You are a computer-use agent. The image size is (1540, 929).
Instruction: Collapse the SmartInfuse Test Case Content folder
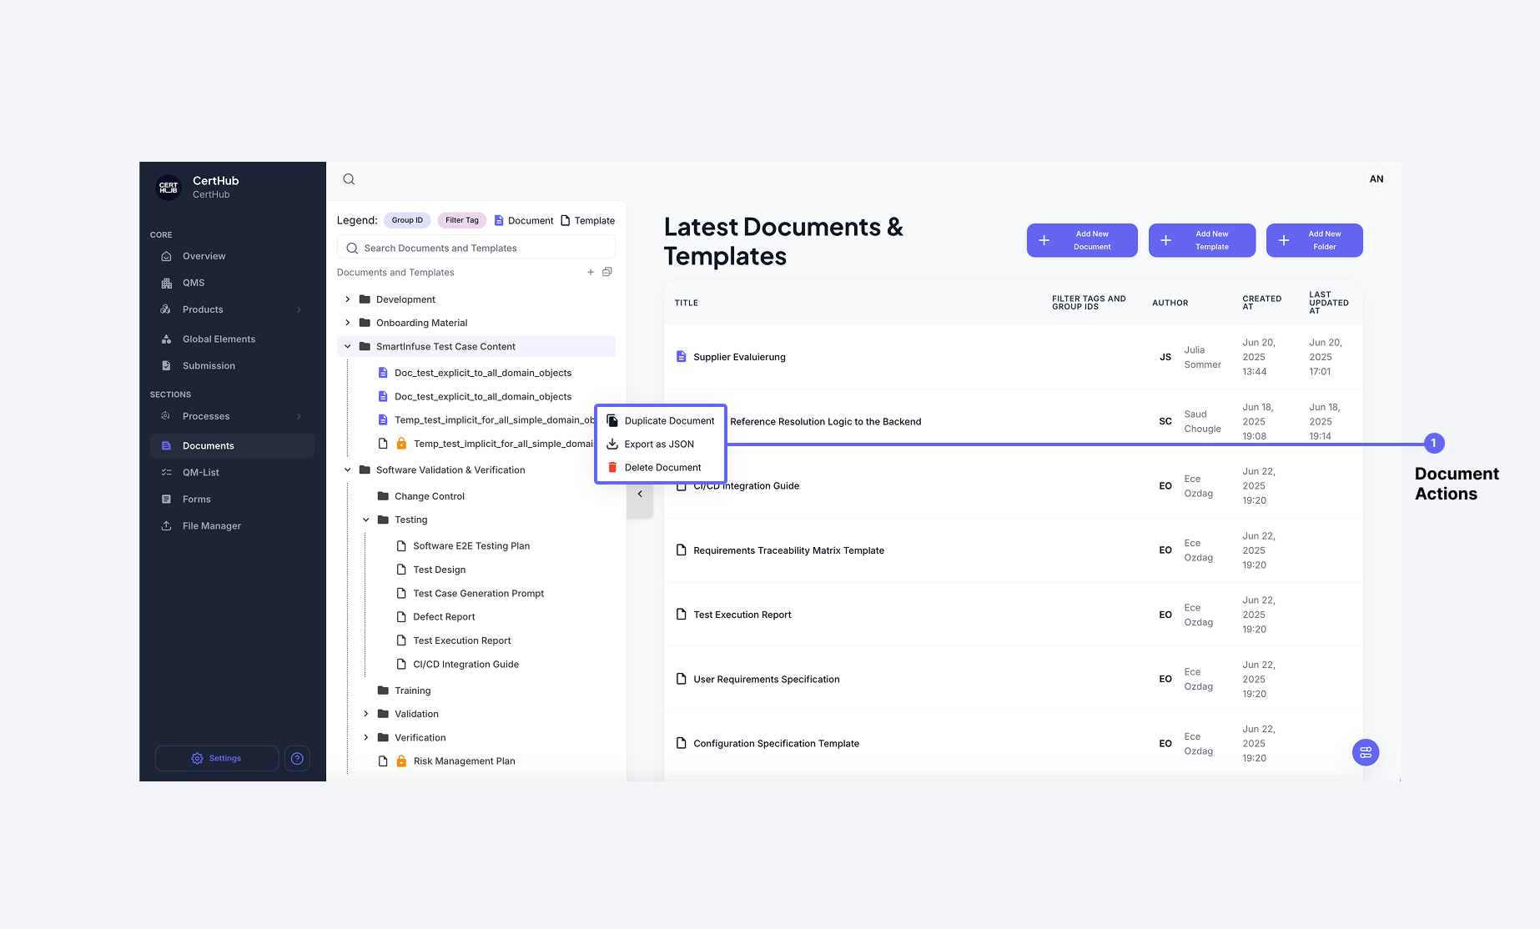point(348,346)
